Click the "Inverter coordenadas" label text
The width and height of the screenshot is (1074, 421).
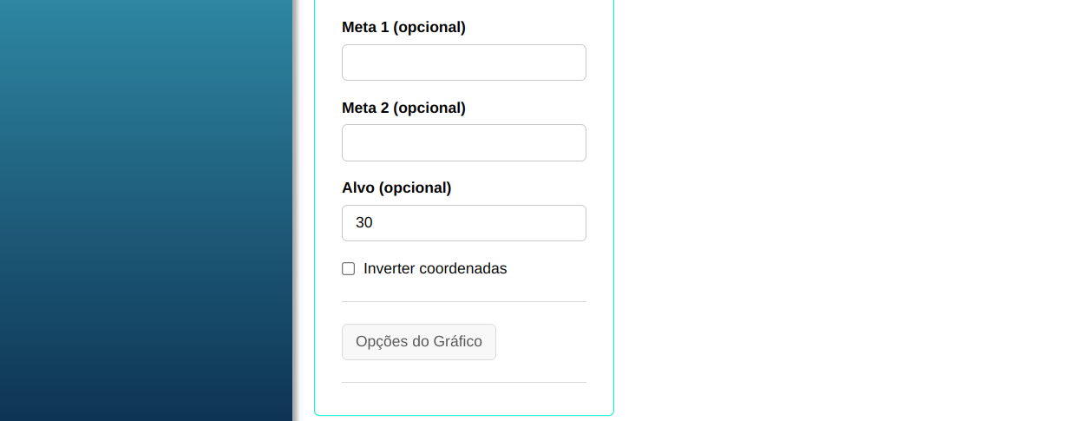pyautogui.click(x=435, y=269)
